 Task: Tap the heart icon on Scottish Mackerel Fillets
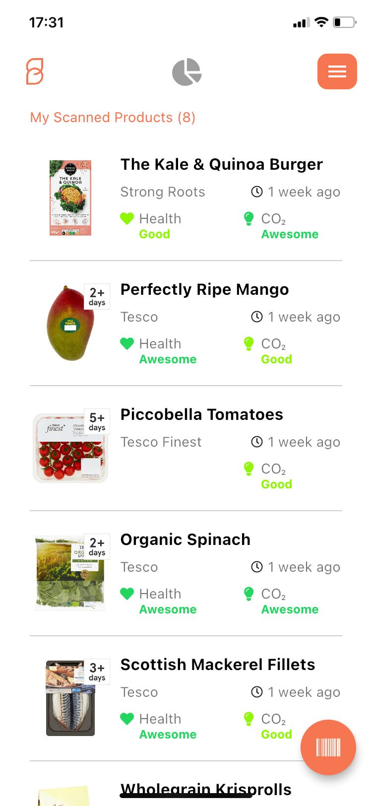(127, 719)
